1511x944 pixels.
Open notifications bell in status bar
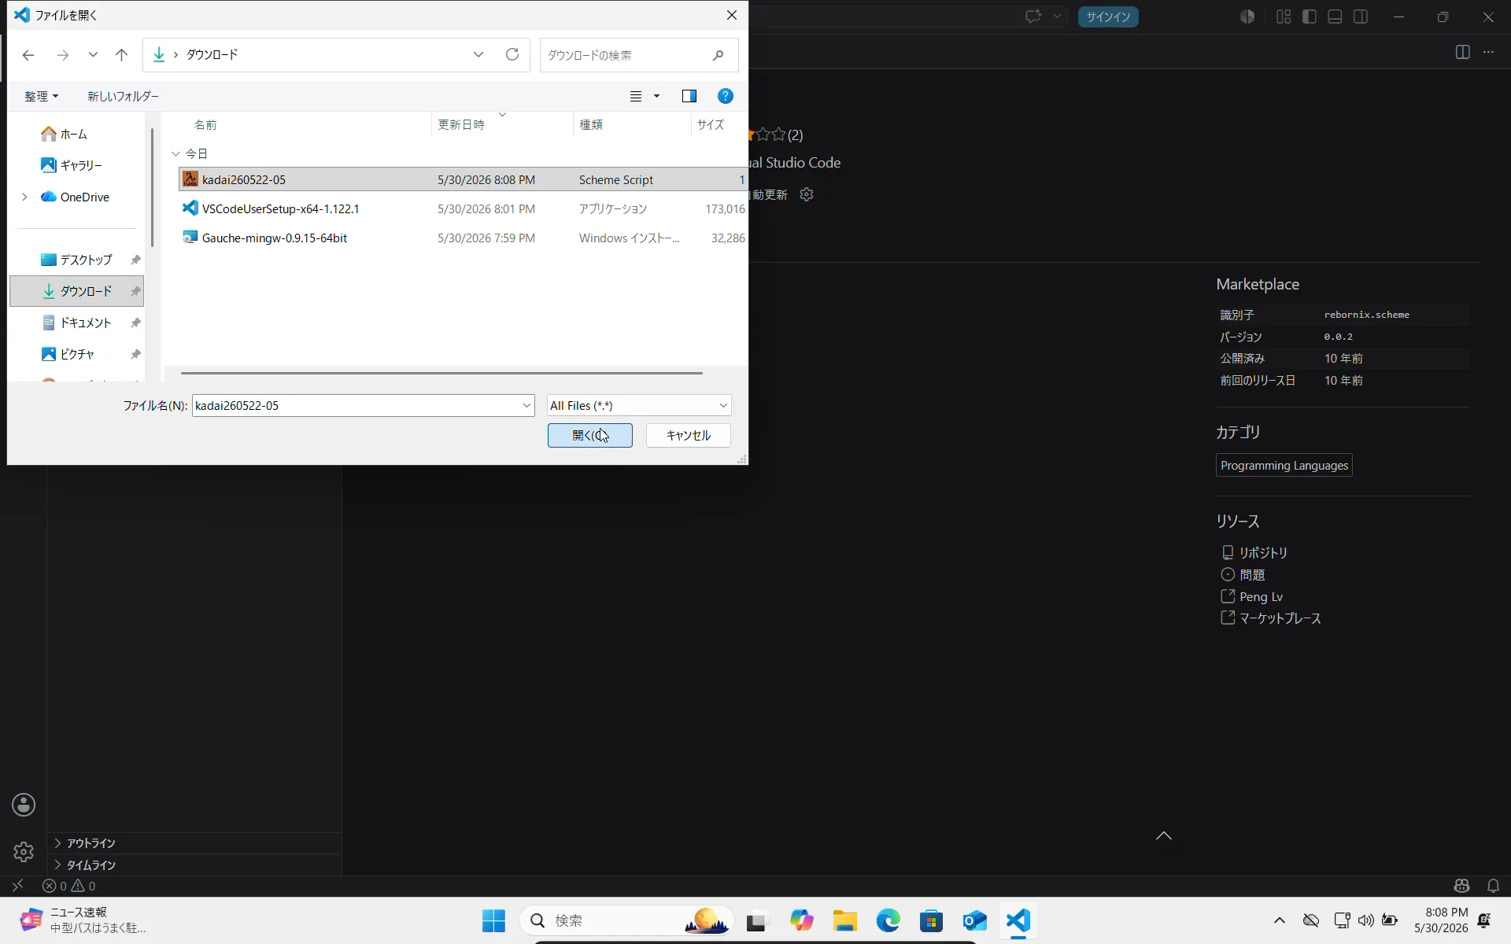1493,887
